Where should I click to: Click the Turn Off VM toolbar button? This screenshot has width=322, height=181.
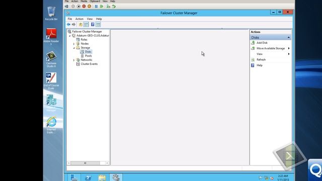[78, 7]
